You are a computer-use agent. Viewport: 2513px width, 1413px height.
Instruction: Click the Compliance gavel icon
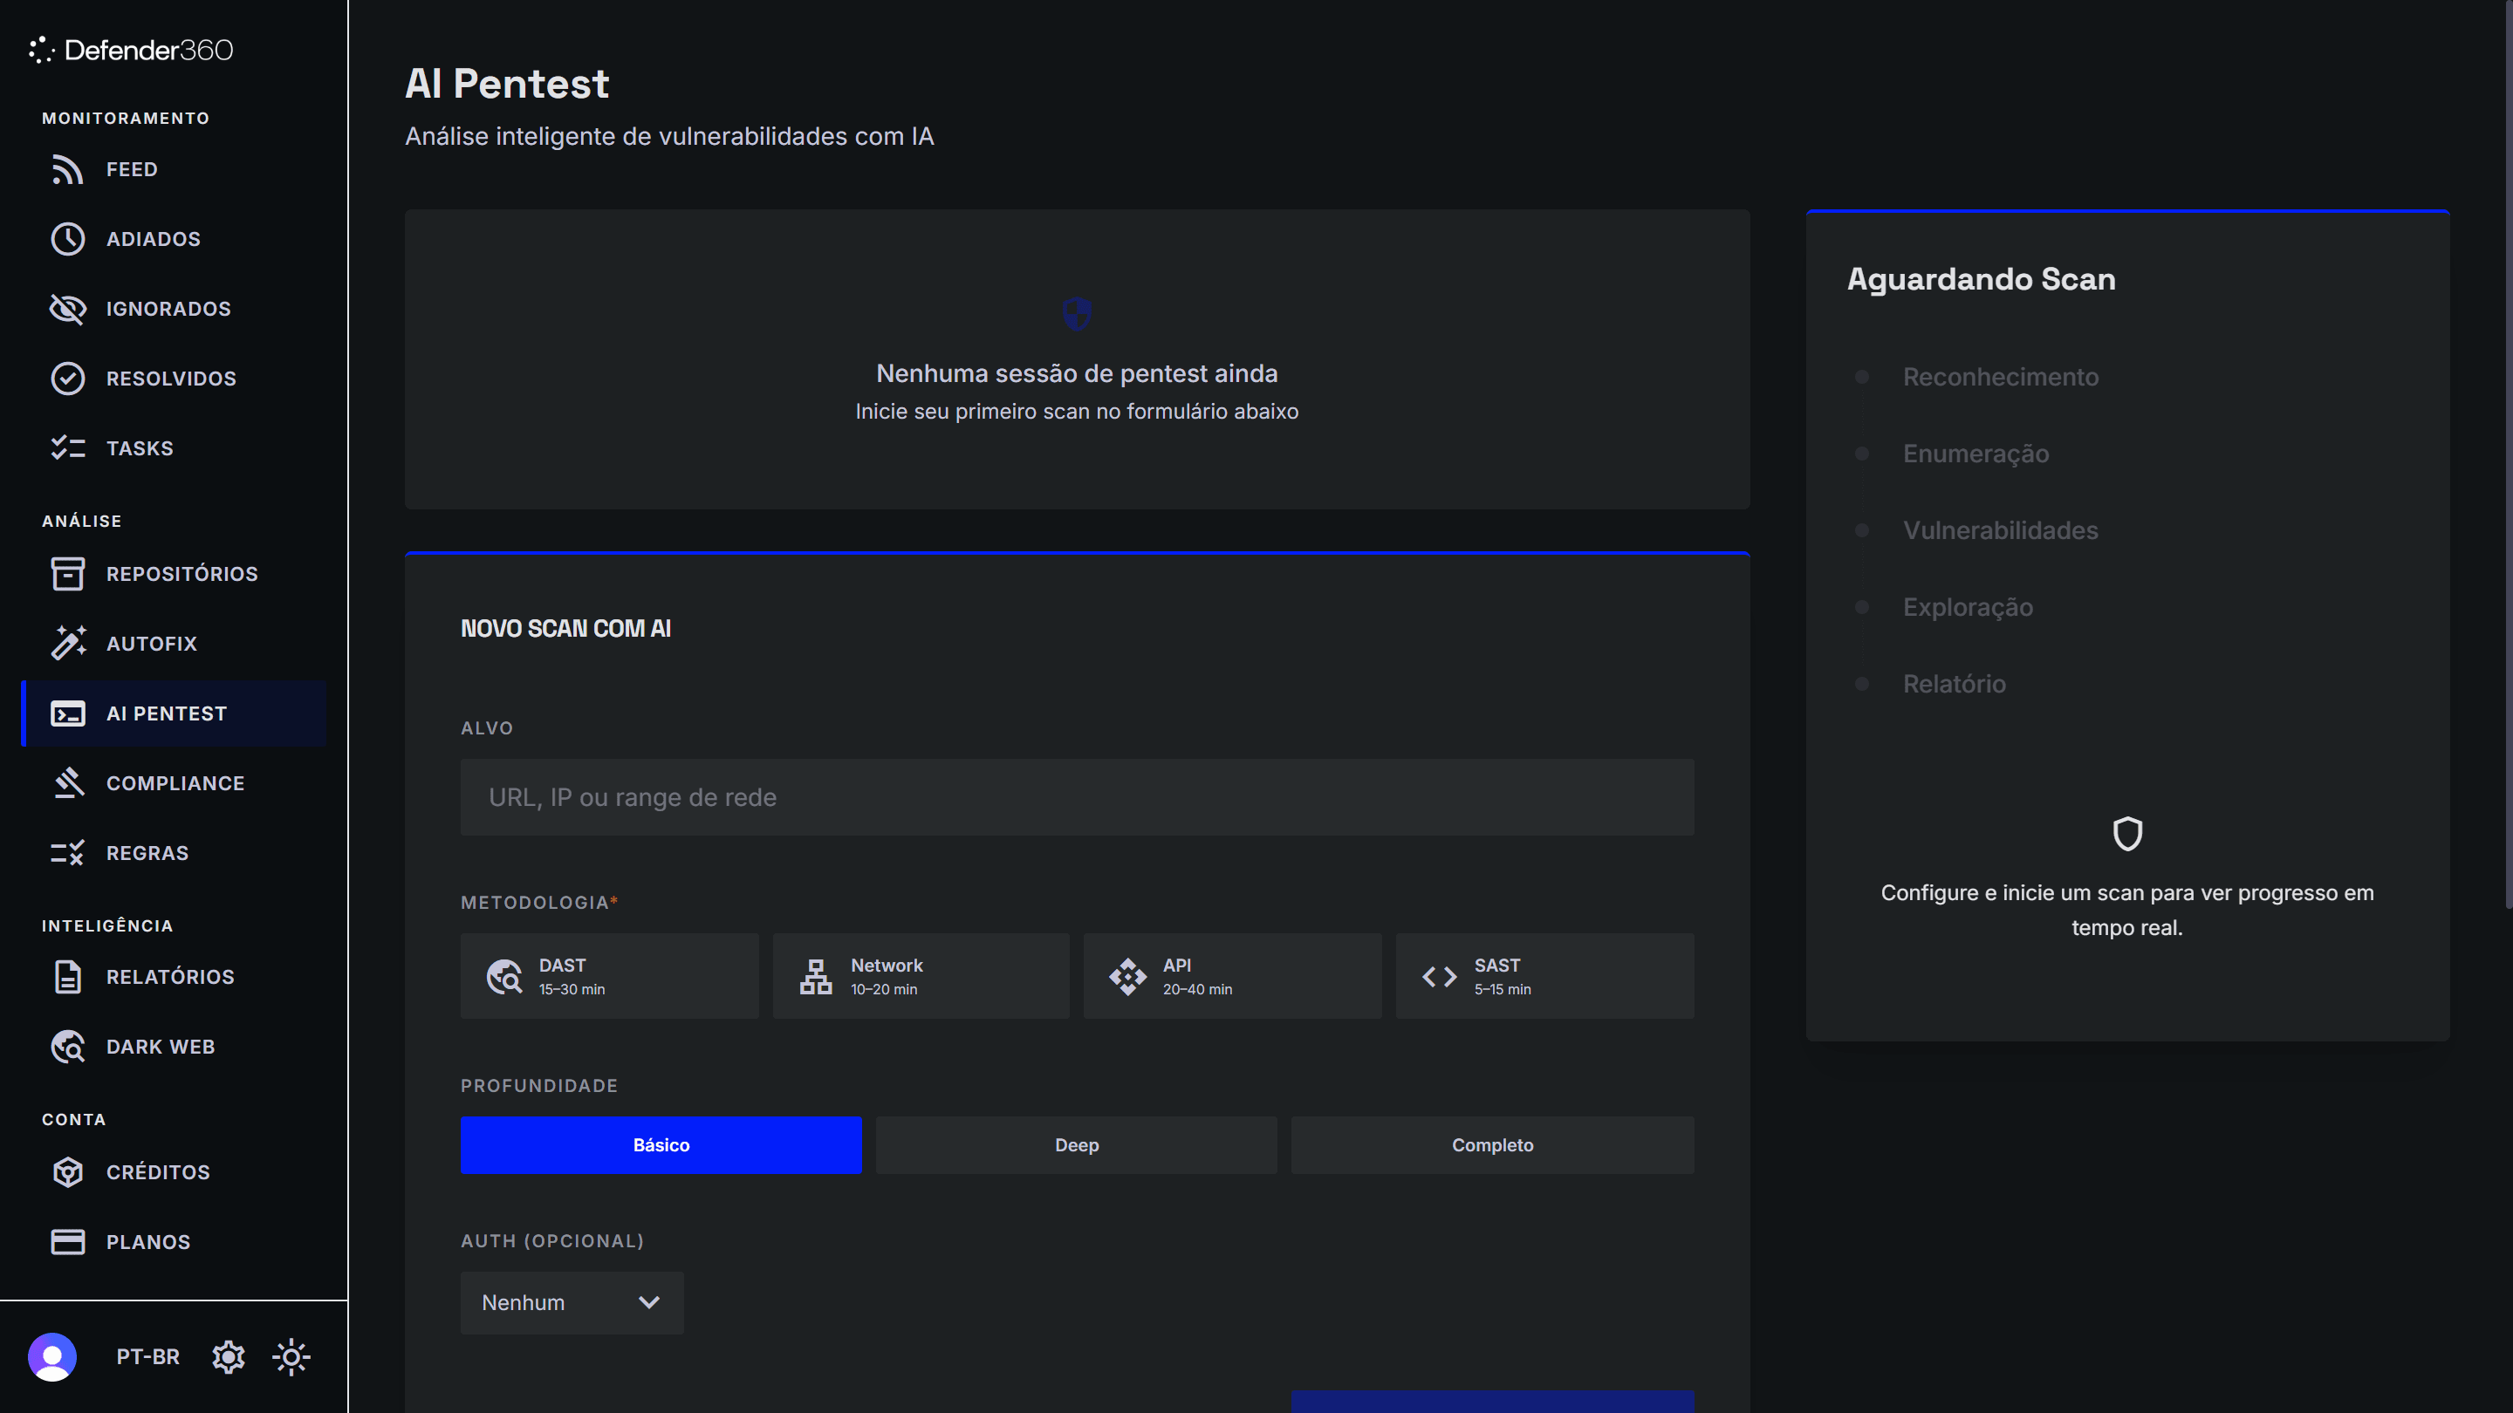click(x=67, y=783)
